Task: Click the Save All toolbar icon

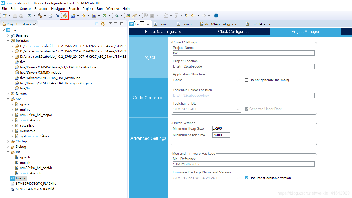Action: click(21, 16)
